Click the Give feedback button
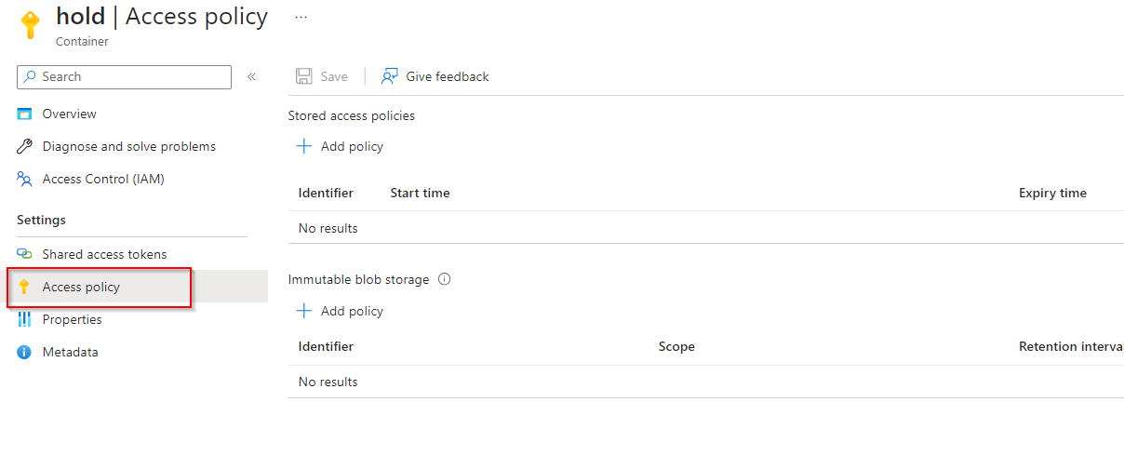The width and height of the screenshot is (1124, 456). coord(435,76)
